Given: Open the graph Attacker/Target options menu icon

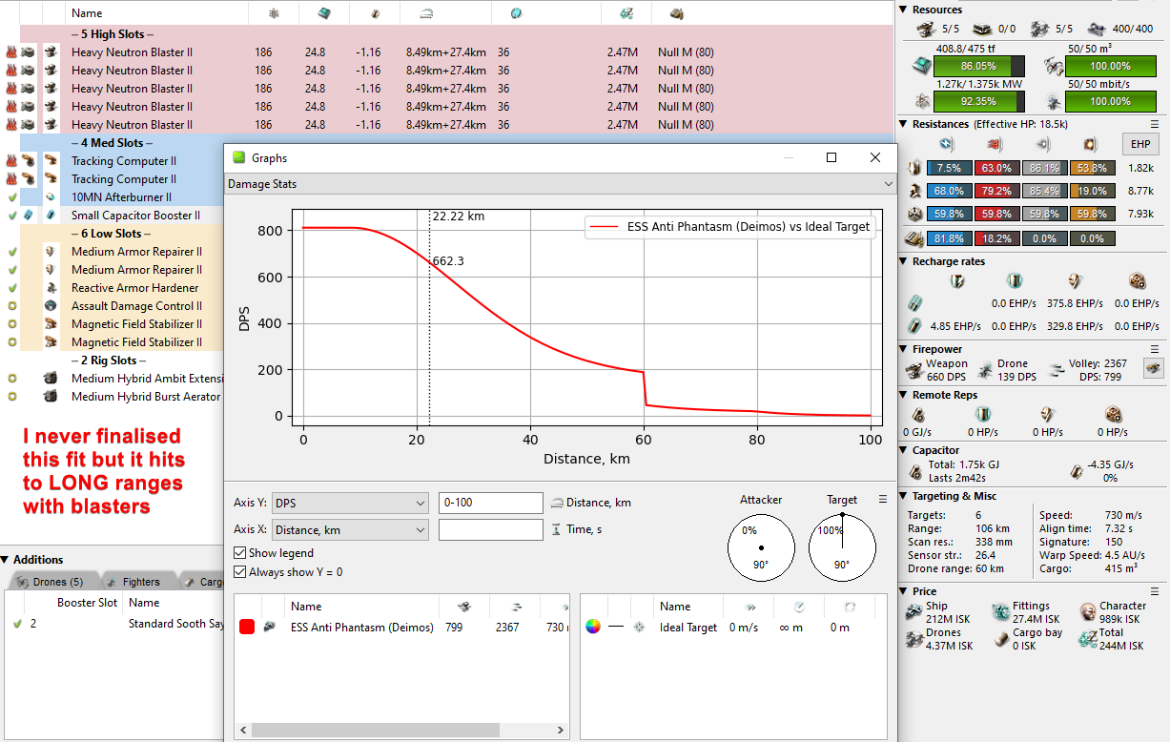Looking at the screenshot, I should click(882, 499).
